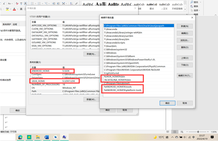Open the highlight color dropdown arrow
The height and width of the screenshot is (141, 218).
click(11, 9)
